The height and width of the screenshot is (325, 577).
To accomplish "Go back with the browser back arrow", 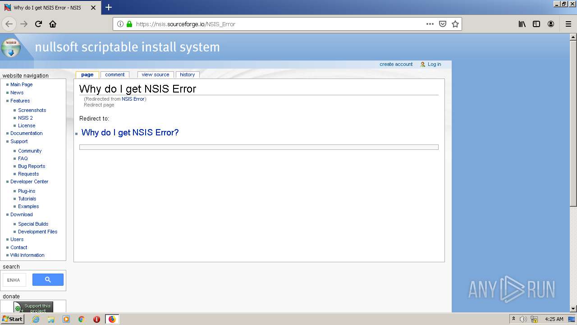I will (x=9, y=24).
